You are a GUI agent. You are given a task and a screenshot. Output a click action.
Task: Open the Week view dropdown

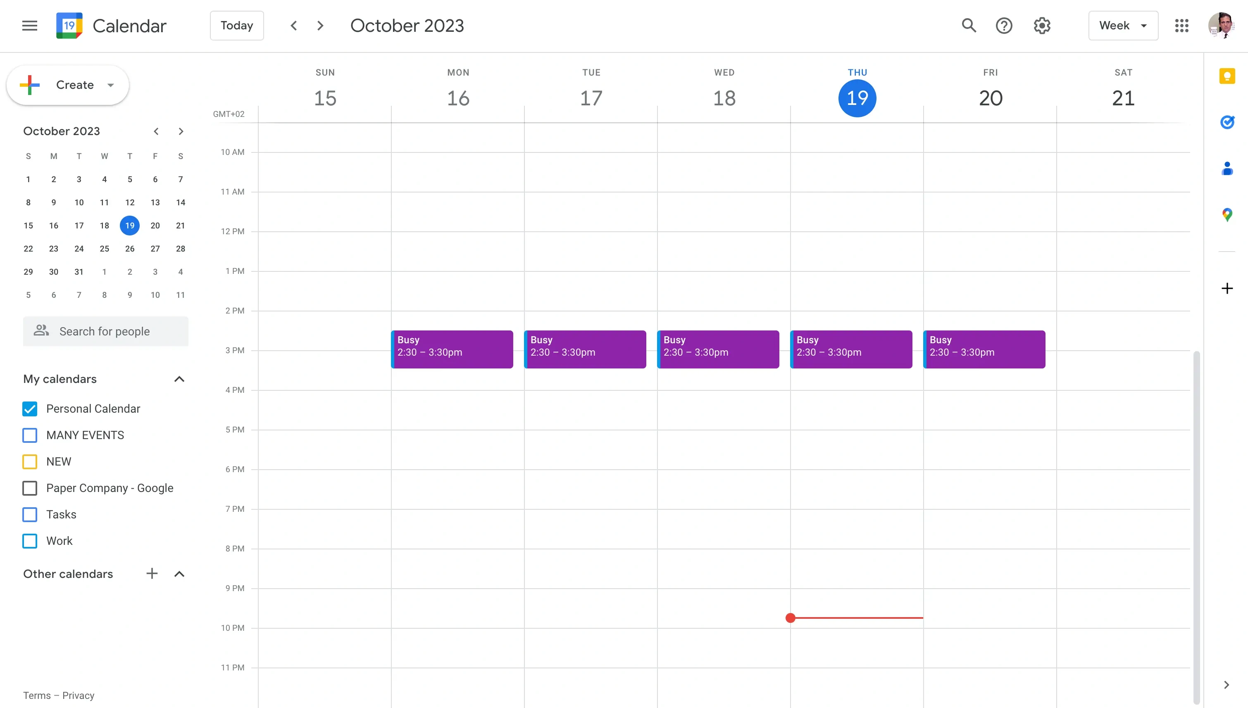point(1123,25)
